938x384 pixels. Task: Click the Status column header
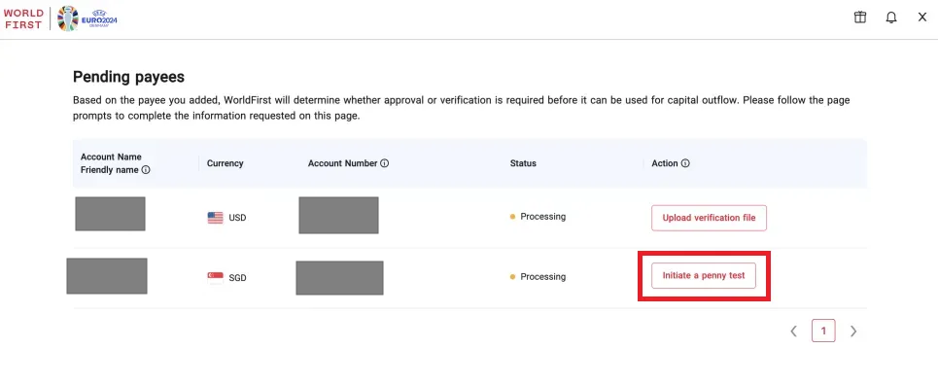pos(523,163)
